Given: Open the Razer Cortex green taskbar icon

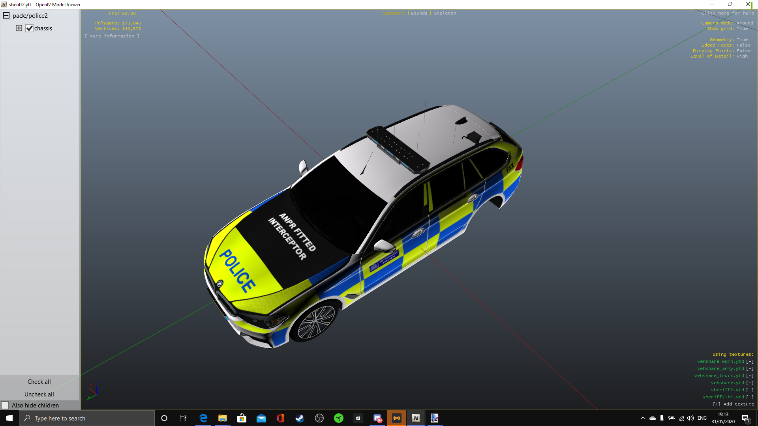Looking at the screenshot, I should click(339, 418).
